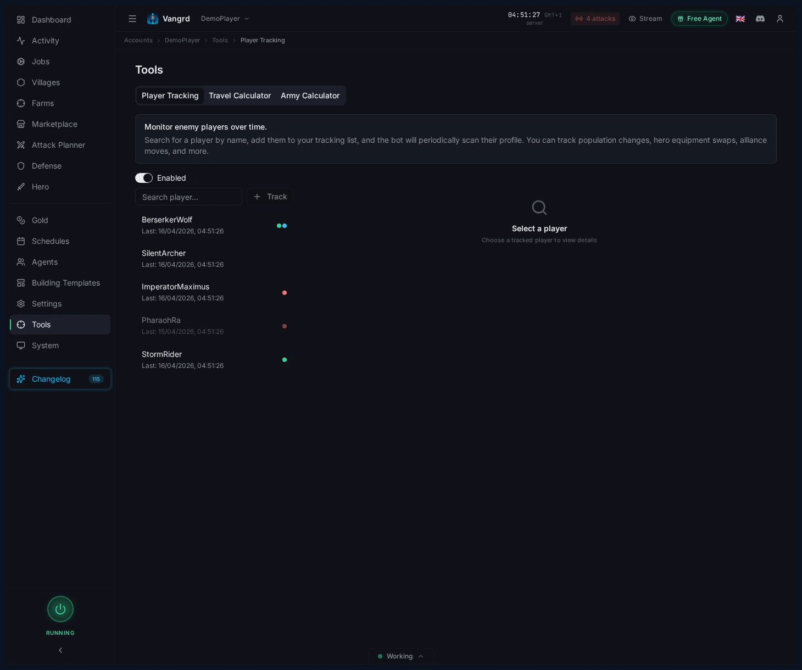Collapse the Working status bar expander
The image size is (802, 670).
point(421,656)
